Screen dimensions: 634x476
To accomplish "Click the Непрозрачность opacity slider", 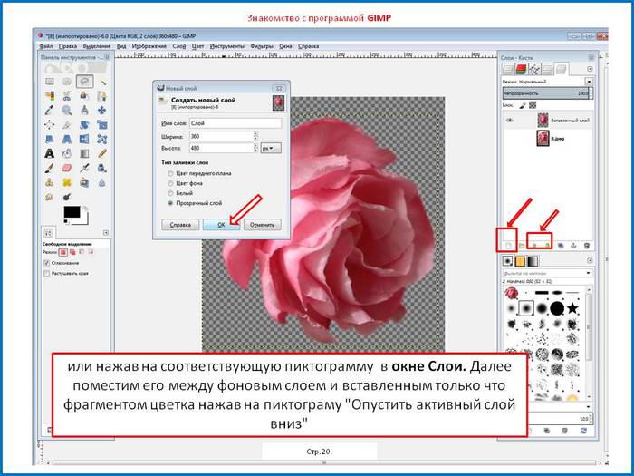I will [x=545, y=93].
